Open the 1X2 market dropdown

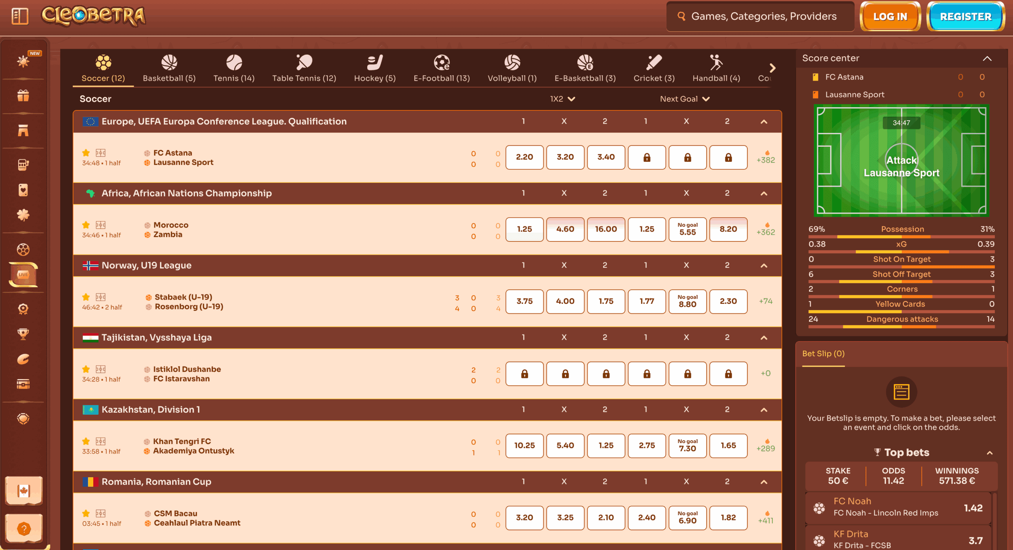[x=562, y=99]
